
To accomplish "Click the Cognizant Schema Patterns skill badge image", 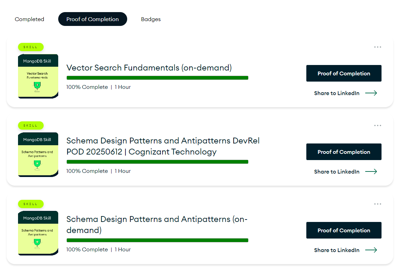I will pos(38,155).
